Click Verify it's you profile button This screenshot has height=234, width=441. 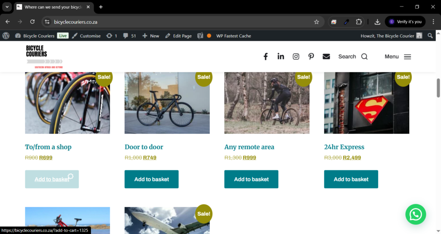tap(405, 22)
